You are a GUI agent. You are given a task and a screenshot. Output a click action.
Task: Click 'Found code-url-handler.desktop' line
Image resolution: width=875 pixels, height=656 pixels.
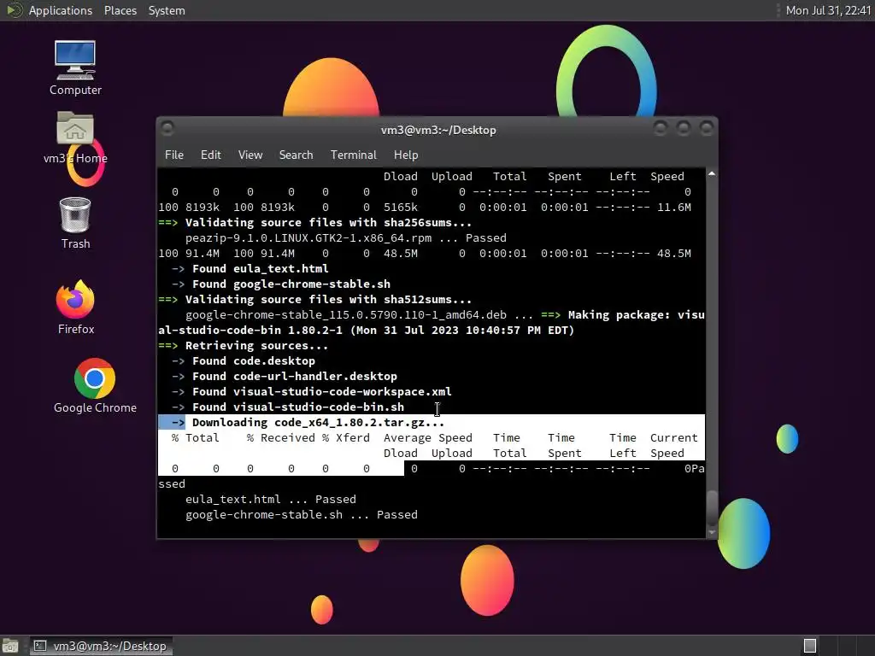(295, 377)
